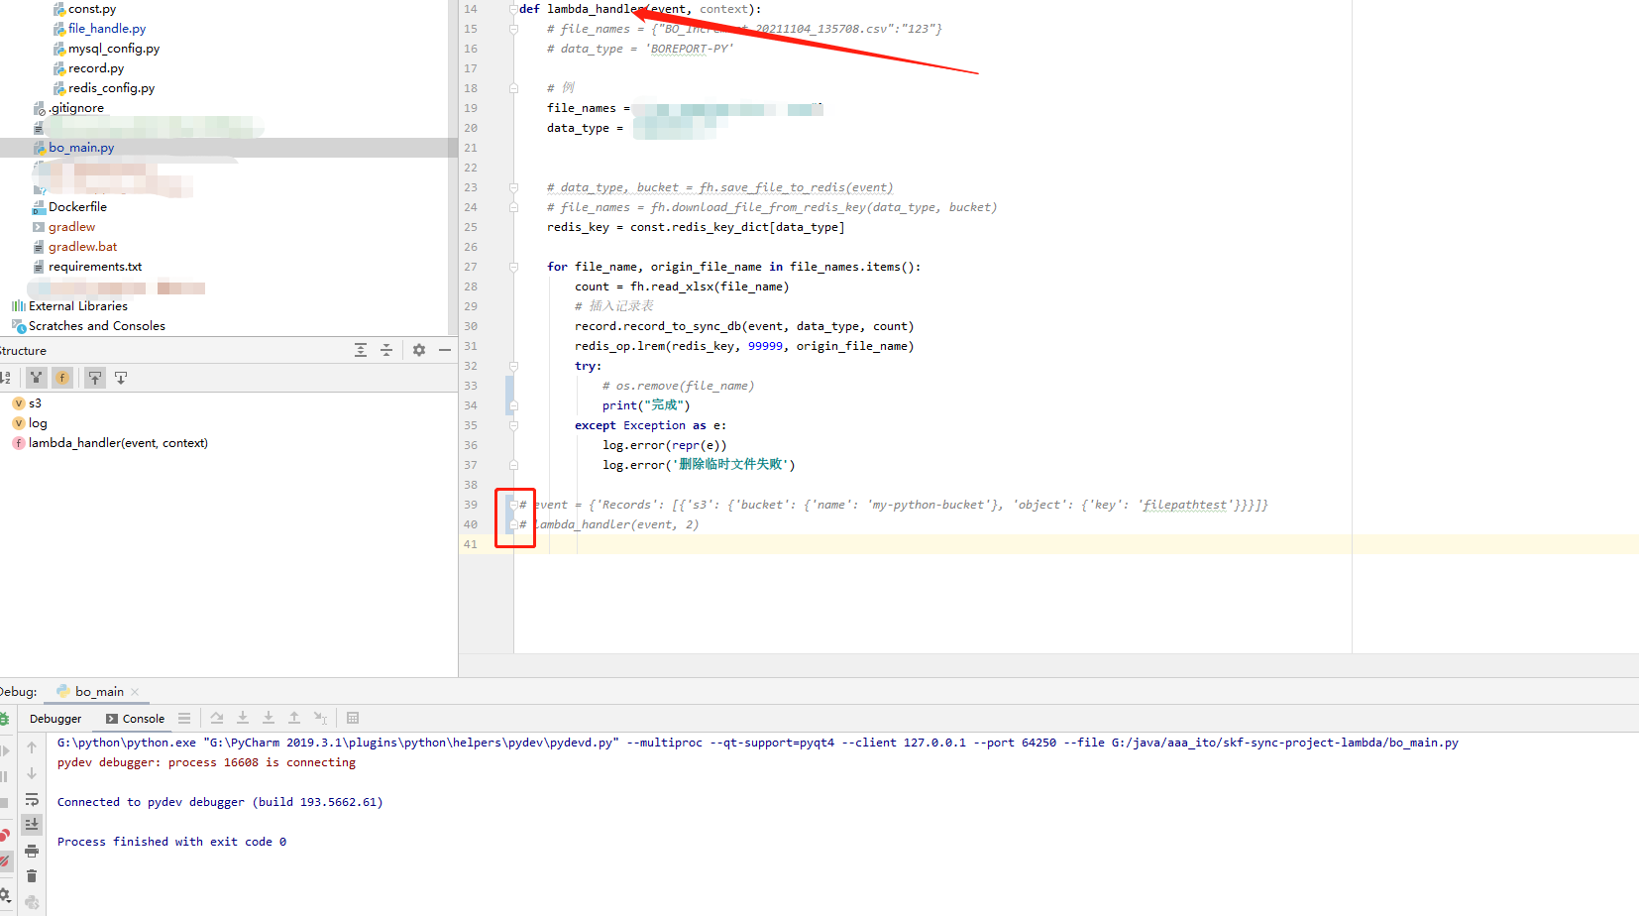Collapse all nodes in the Structure panel
Viewport: 1639px width, 916px height.
pyautogui.click(x=386, y=350)
